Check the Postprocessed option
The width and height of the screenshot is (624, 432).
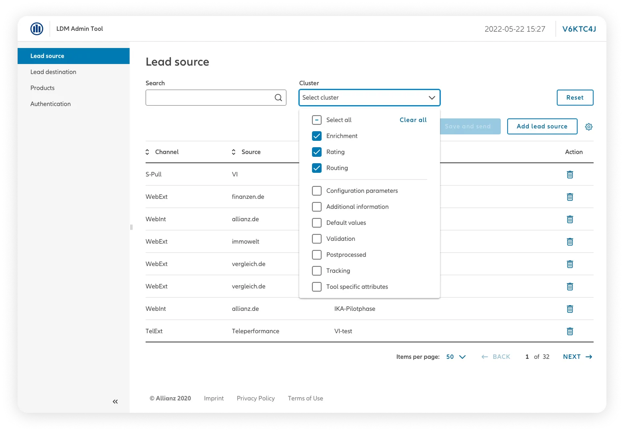coord(317,255)
